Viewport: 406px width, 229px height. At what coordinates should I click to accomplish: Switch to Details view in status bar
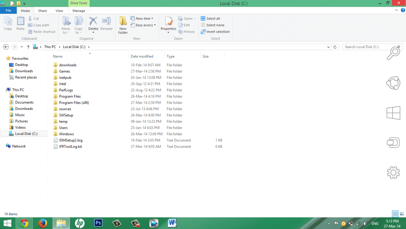[x=395, y=214]
